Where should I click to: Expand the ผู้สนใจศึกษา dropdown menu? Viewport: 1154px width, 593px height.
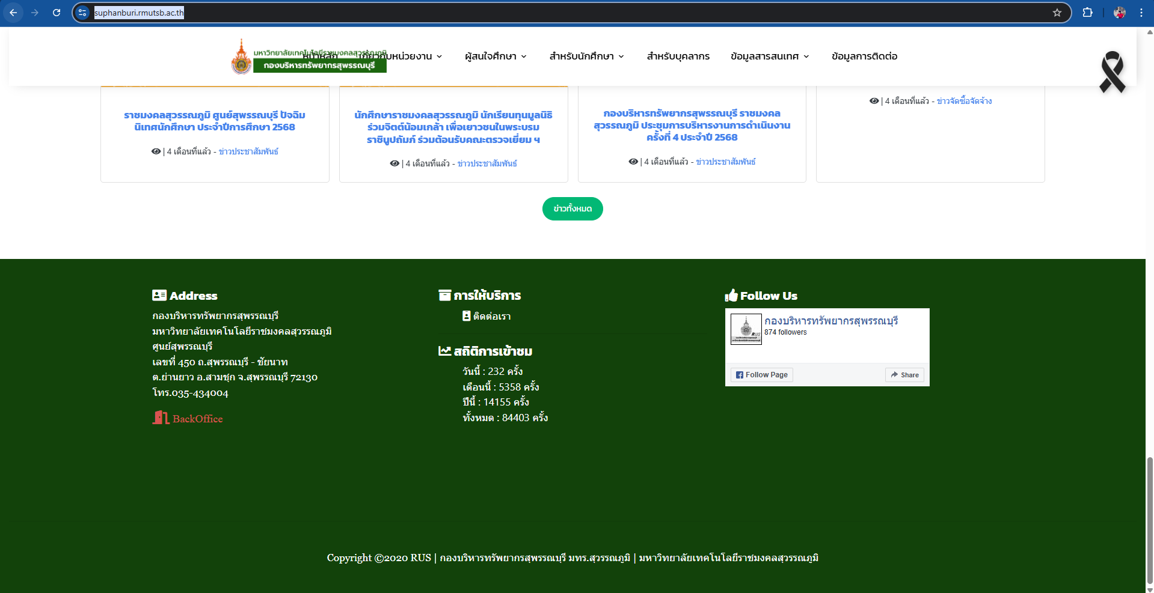click(496, 56)
